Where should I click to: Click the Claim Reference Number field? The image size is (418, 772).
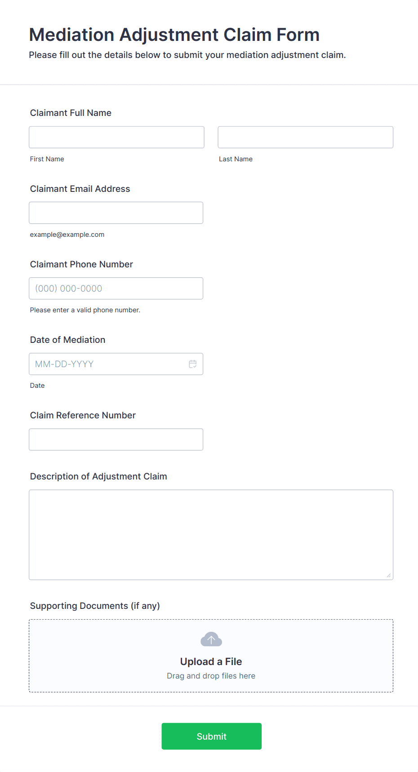pyautogui.click(x=116, y=439)
